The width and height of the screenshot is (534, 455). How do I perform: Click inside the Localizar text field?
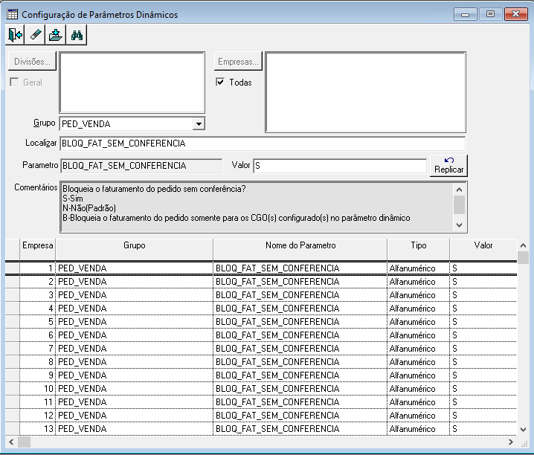(x=263, y=143)
